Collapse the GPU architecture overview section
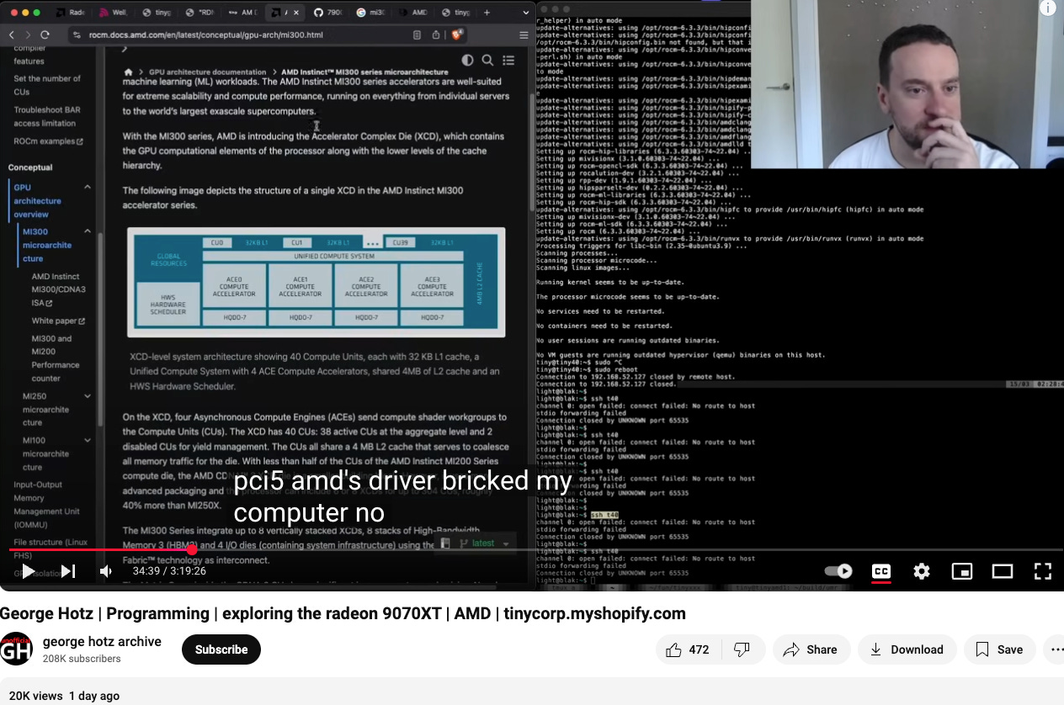The height and width of the screenshot is (705, 1064). [x=87, y=187]
